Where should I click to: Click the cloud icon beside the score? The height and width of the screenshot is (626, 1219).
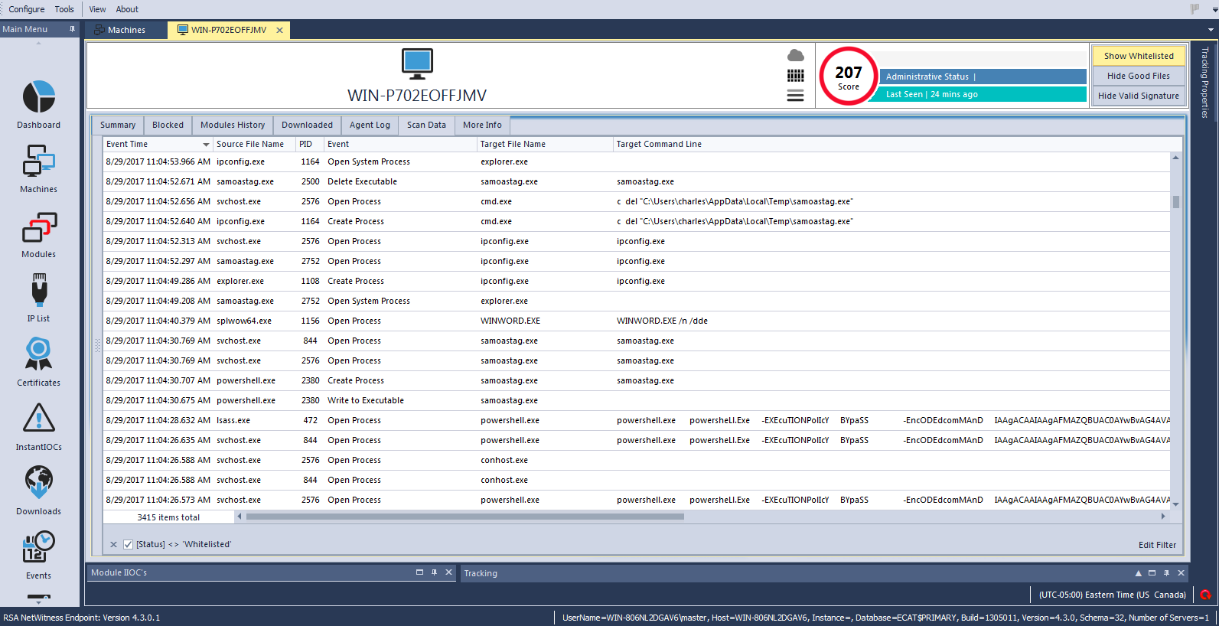point(796,55)
